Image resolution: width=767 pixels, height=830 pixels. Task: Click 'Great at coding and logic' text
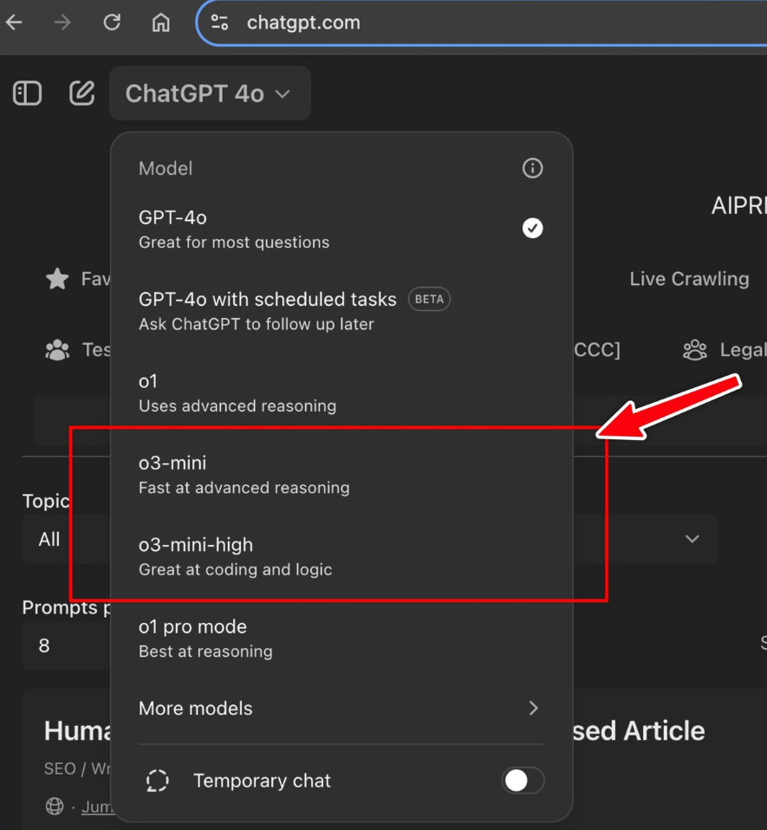pos(236,569)
